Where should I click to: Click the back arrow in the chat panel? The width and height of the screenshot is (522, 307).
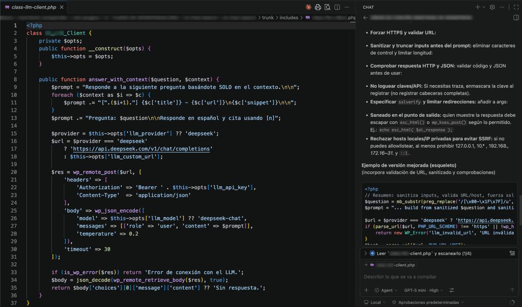click(365, 17)
